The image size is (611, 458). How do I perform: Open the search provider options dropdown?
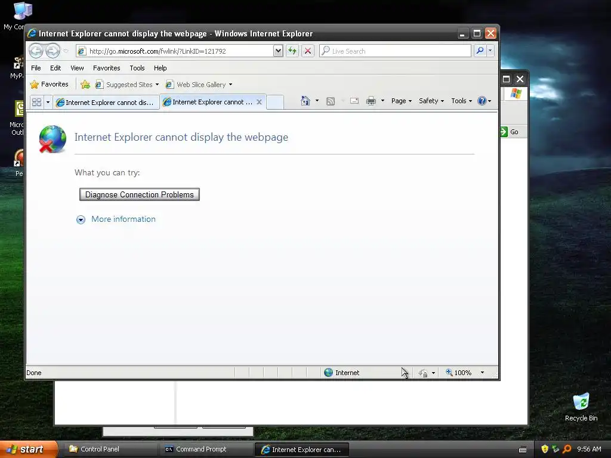(x=490, y=51)
